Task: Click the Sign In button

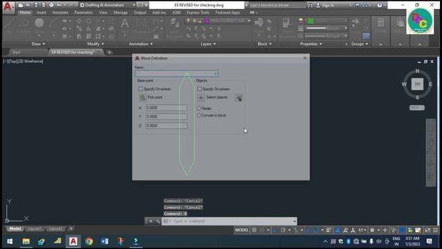Action: 325,5
